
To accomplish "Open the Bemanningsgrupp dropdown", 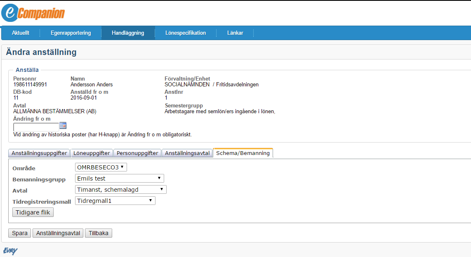I will 120,178.
